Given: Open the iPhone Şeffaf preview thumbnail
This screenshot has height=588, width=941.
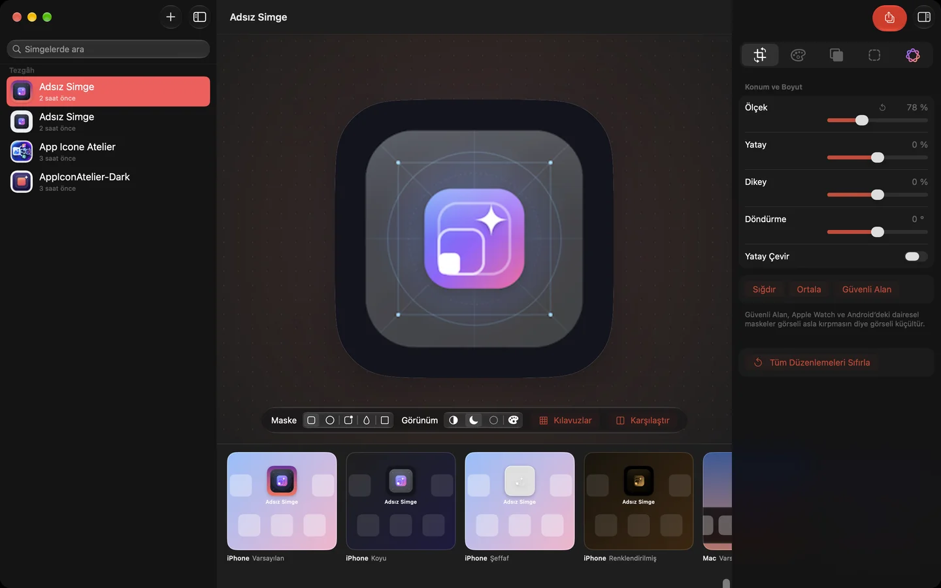Looking at the screenshot, I should [520, 501].
